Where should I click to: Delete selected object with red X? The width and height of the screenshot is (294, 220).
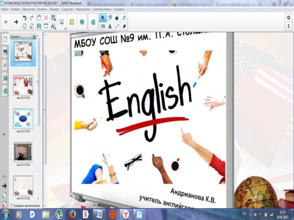click(x=46, y=18)
